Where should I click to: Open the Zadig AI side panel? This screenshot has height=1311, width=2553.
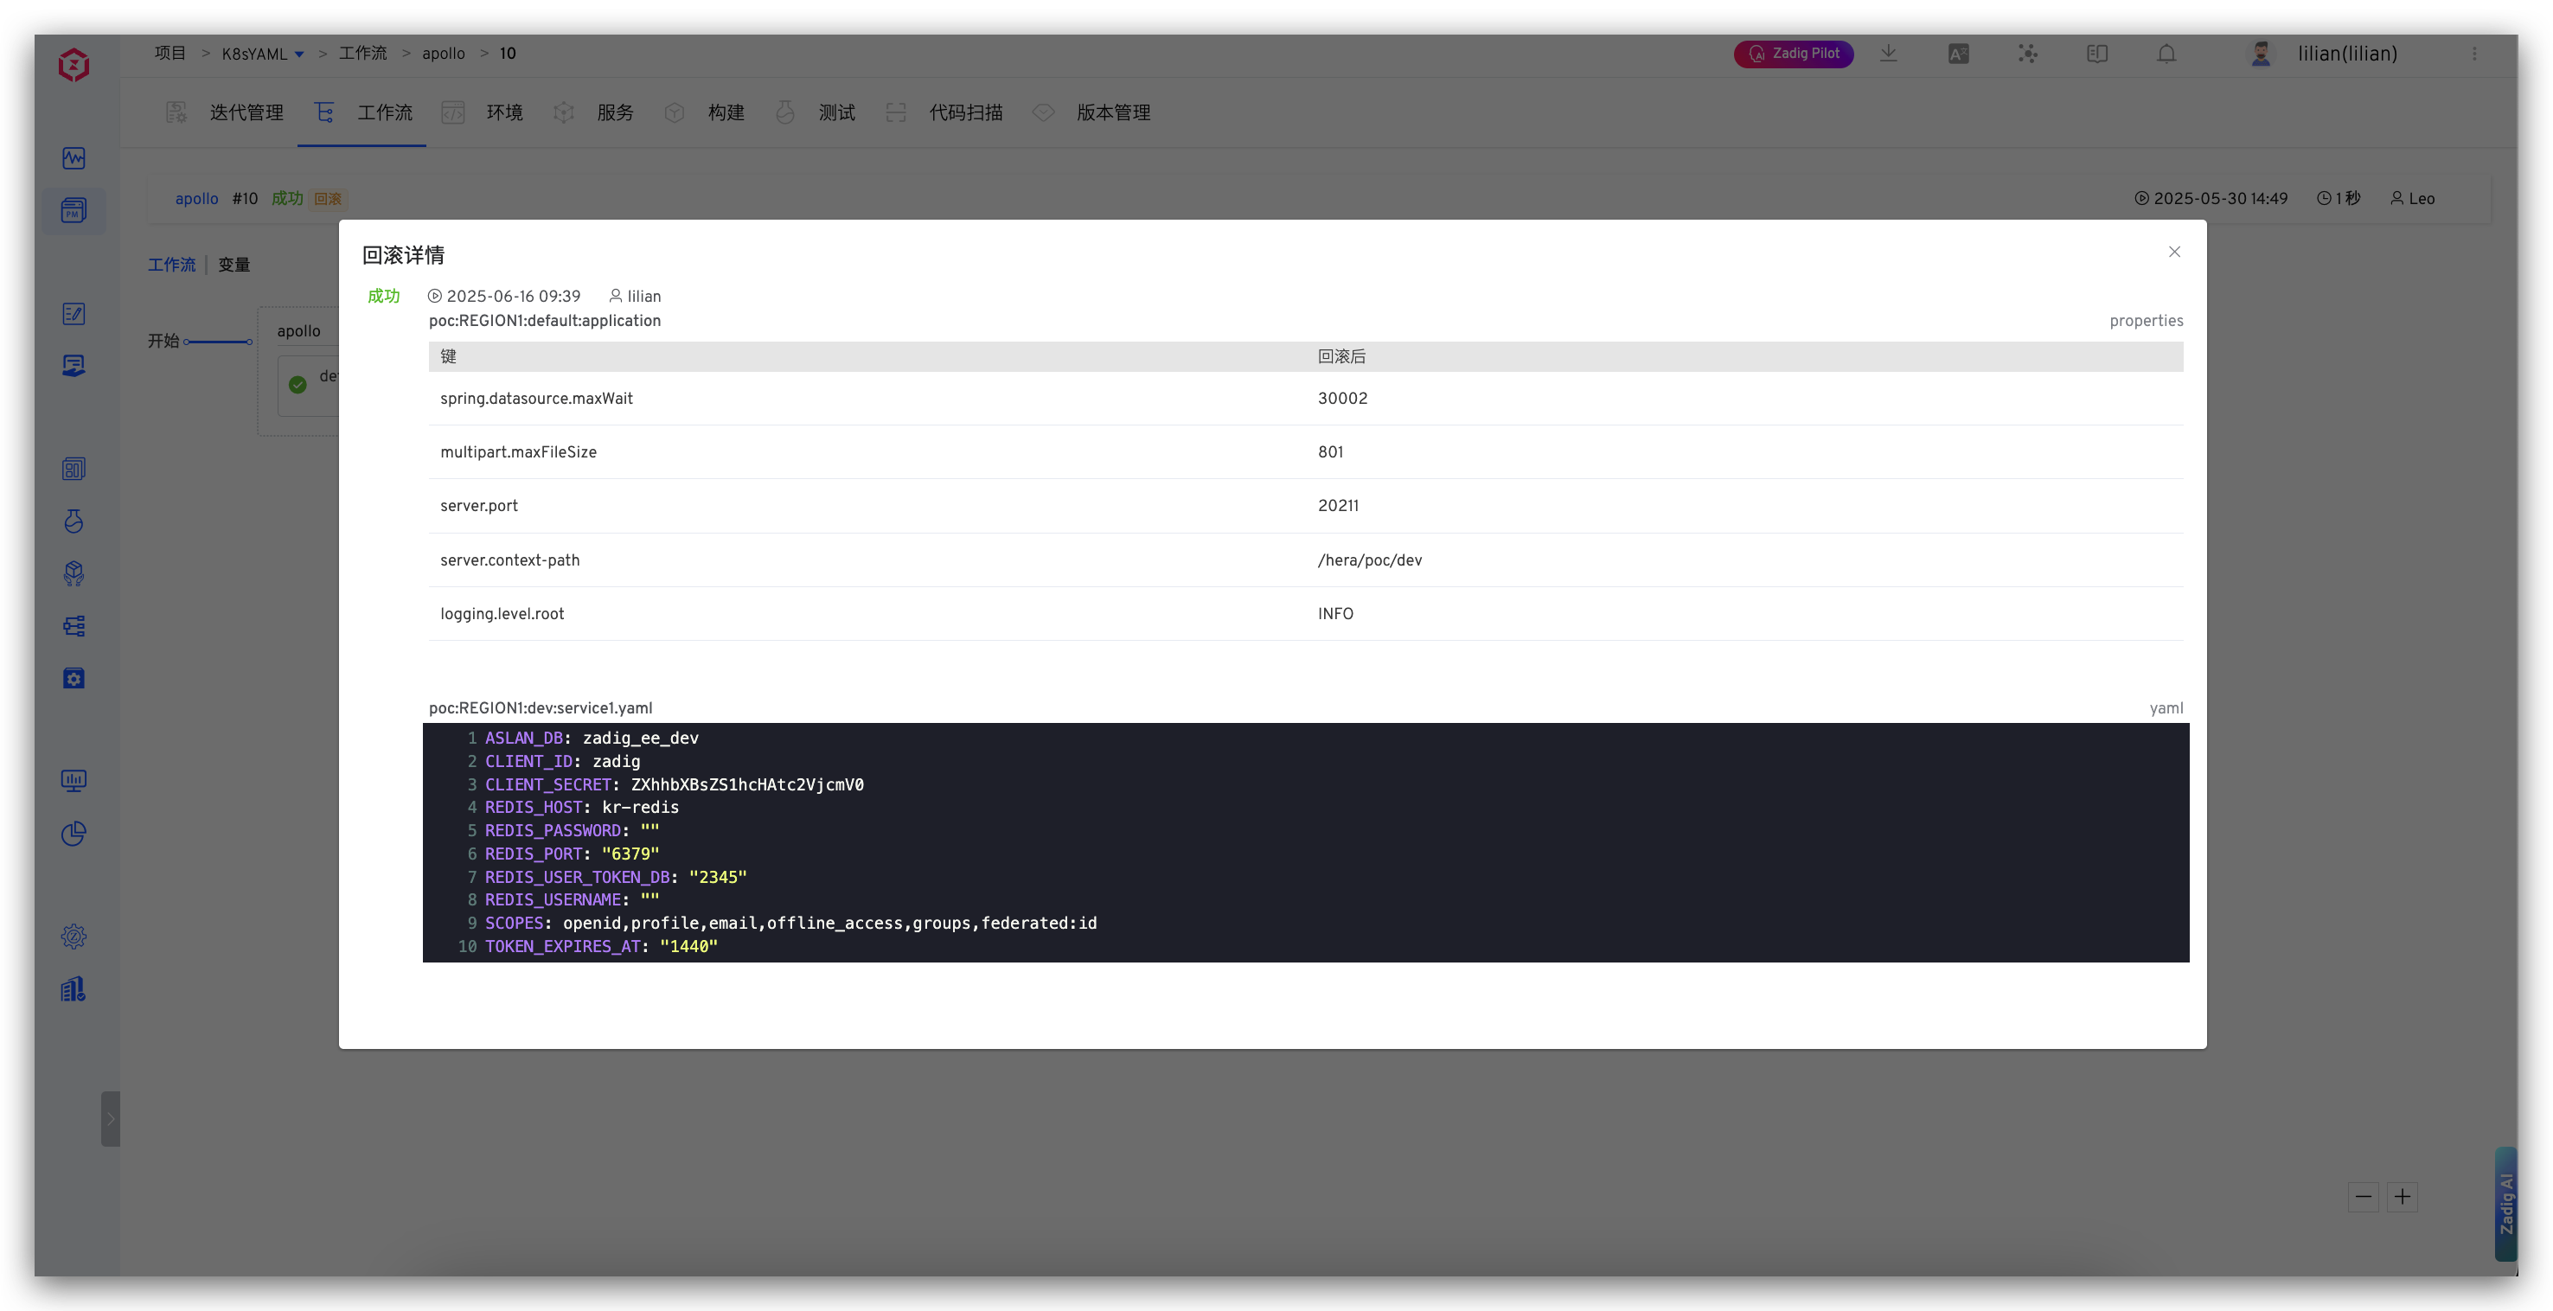click(2505, 1203)
